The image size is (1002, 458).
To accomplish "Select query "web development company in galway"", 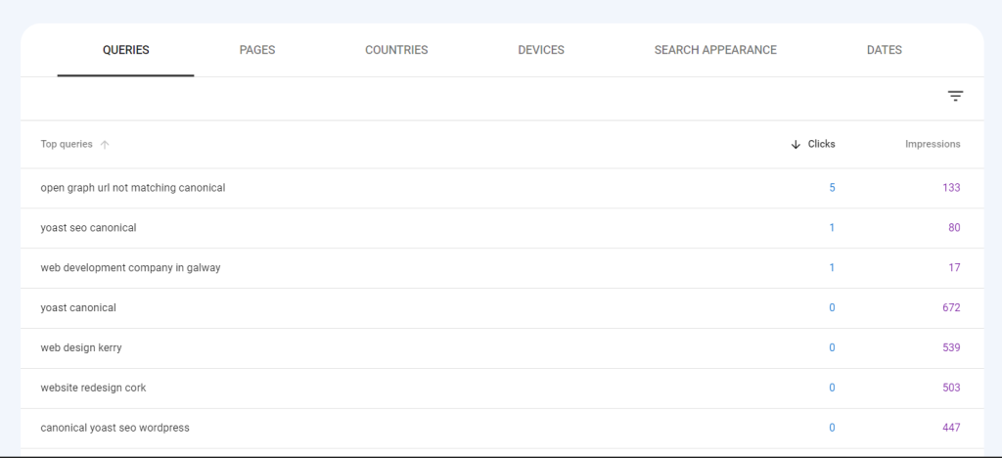I will [x=130, y=267].
